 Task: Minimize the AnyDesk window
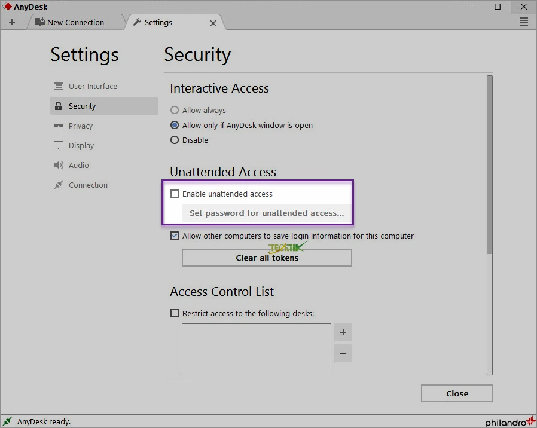(471, 7)
